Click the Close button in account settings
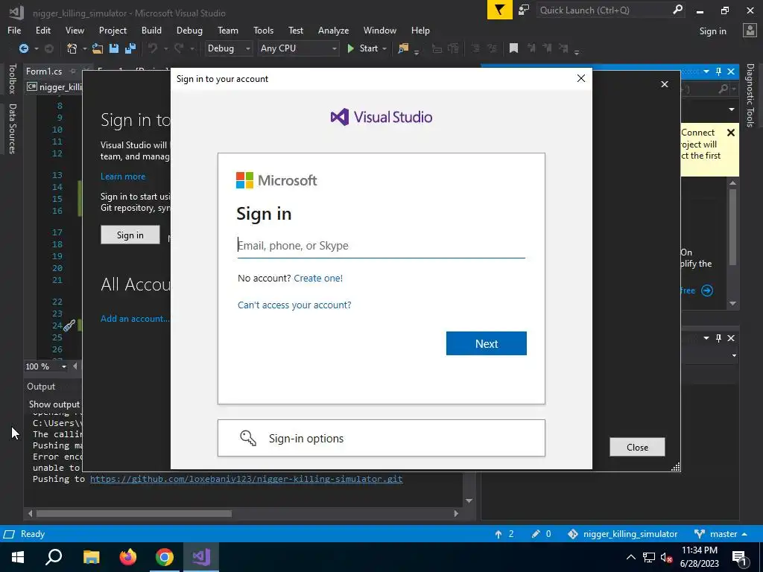Image resolution: width=763 pixels, height=572 pixels. pyautogui.click(x=637, y=447)
